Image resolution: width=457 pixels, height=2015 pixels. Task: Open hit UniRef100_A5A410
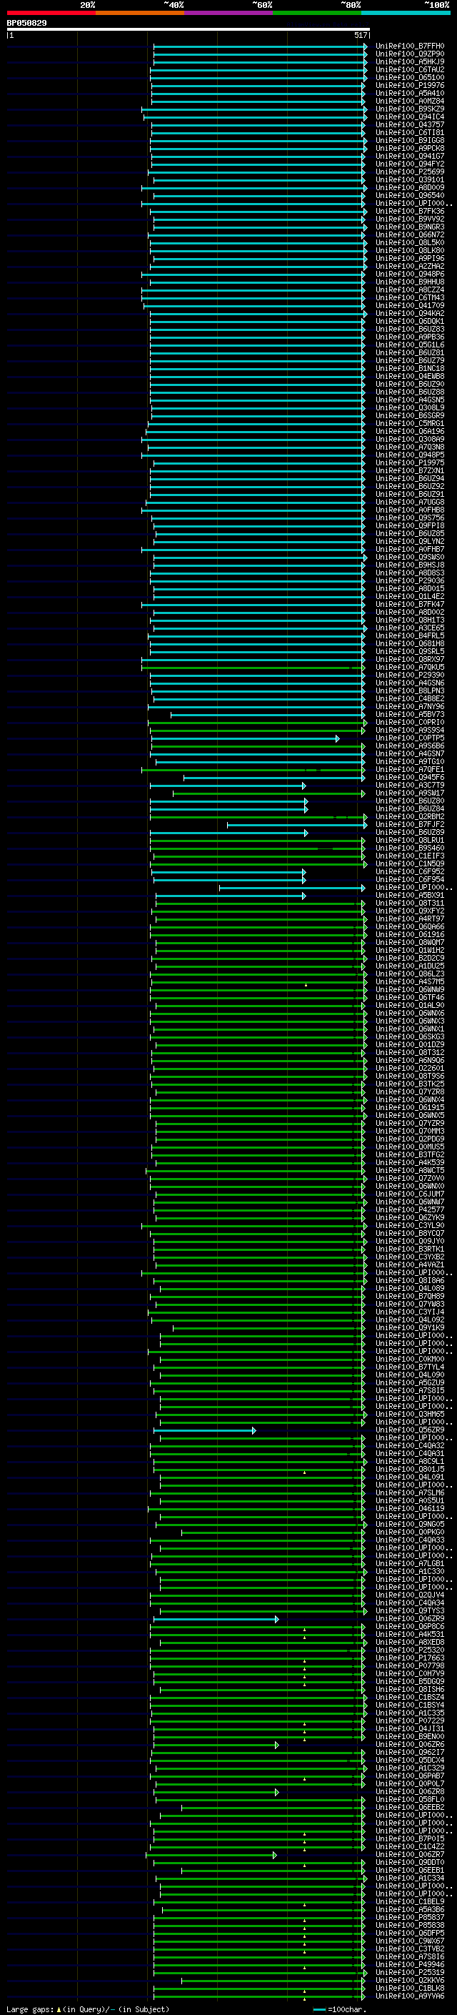pyautogui.click(x=409, y=93)
